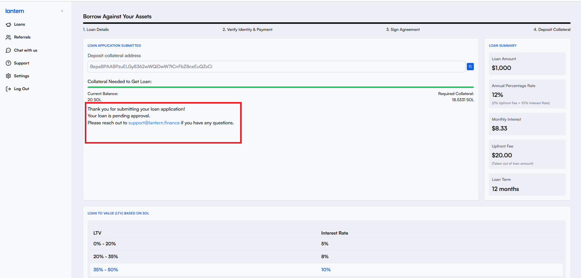Screen dimensions: 581x278
Task: Click the Referrals people icon
Action: (x=8, y=37)
